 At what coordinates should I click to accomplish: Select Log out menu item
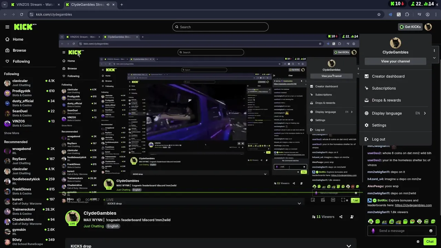pos(395,139)
